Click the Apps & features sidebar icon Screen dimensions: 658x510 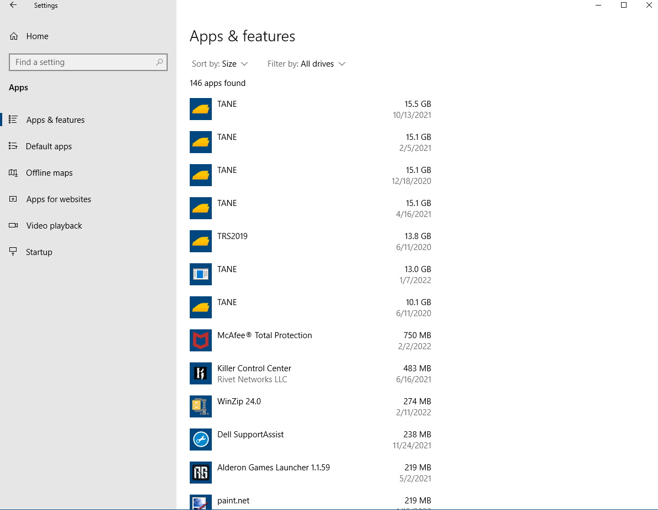13,120
